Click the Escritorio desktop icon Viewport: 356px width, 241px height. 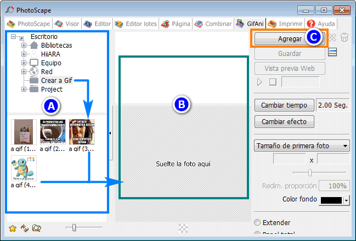click(21, 38)
